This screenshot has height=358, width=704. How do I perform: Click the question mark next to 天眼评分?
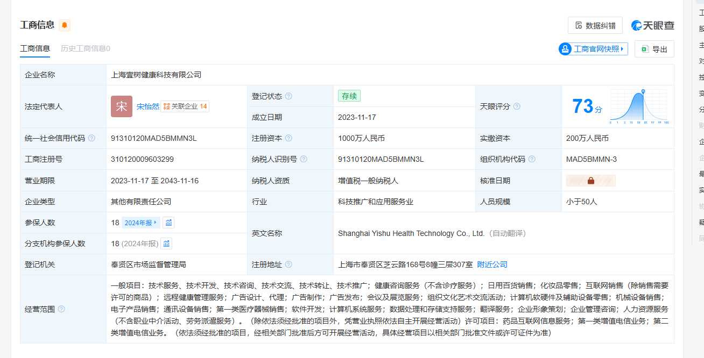click(517, 106)
